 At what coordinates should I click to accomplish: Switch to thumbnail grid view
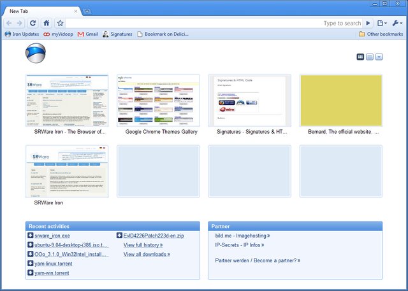(360, 57)
